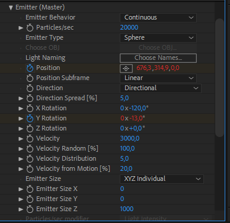The width and height of the screenshot is (230, 223).
Task: Click the Emitter Size Y value 0
Action: click(122, 199)
